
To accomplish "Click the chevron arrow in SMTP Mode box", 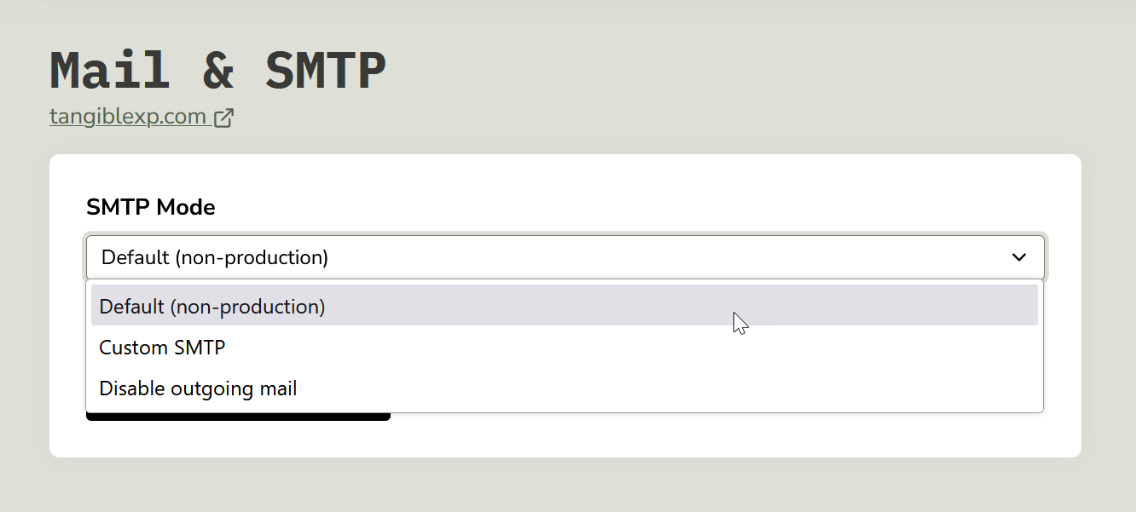I will [1018, 257].
